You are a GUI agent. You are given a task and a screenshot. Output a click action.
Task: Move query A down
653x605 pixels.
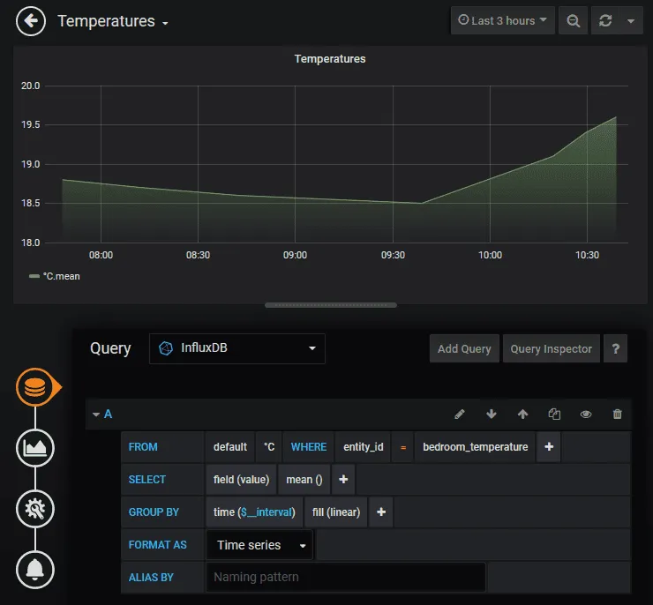pyautogui.click(x=492, y=414)
